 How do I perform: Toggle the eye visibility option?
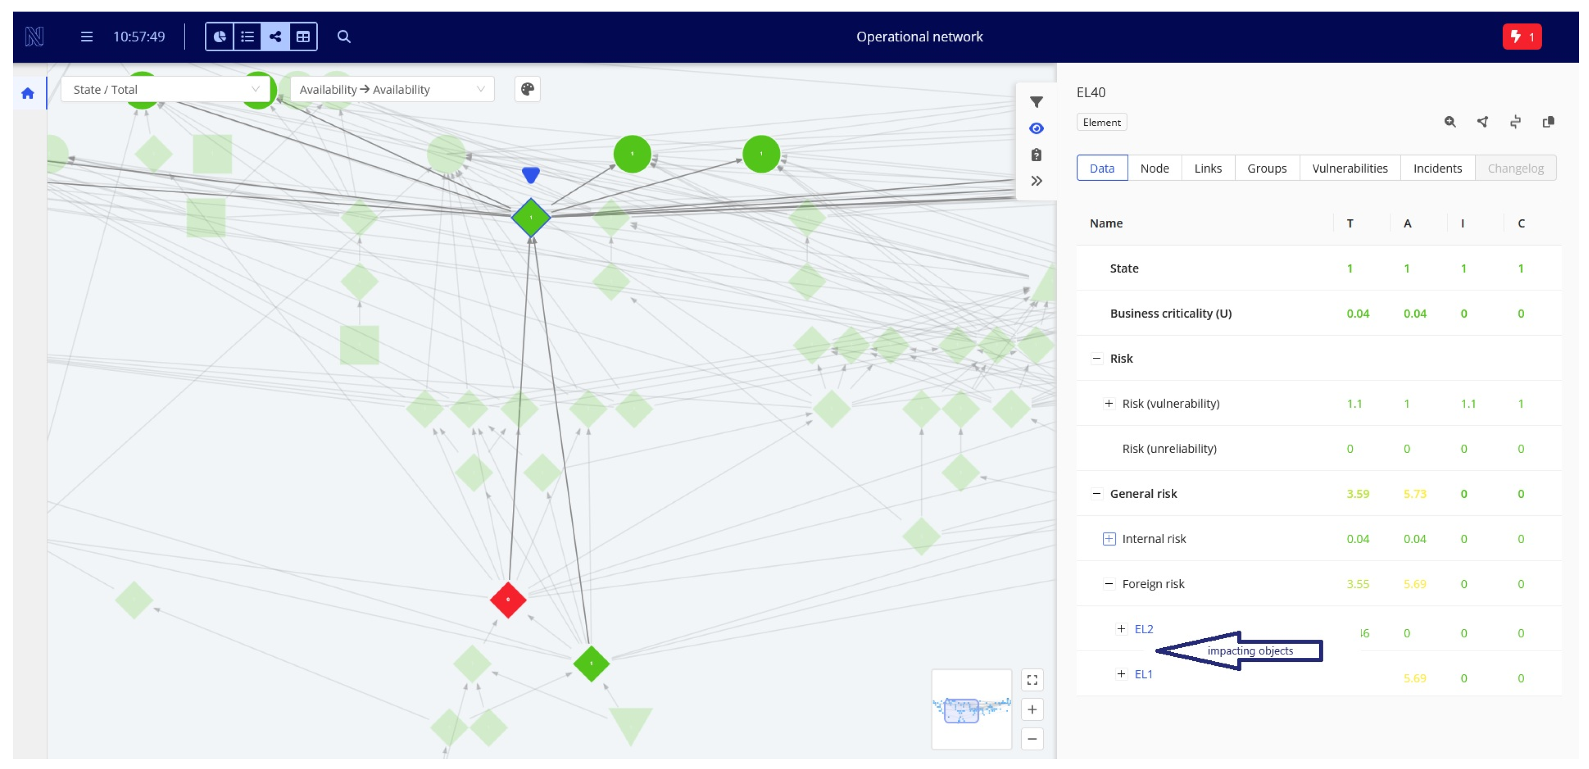(x=1036, y=128)
